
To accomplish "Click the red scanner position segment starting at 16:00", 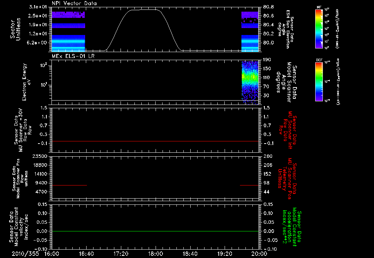I will click(x=69, y=185).
